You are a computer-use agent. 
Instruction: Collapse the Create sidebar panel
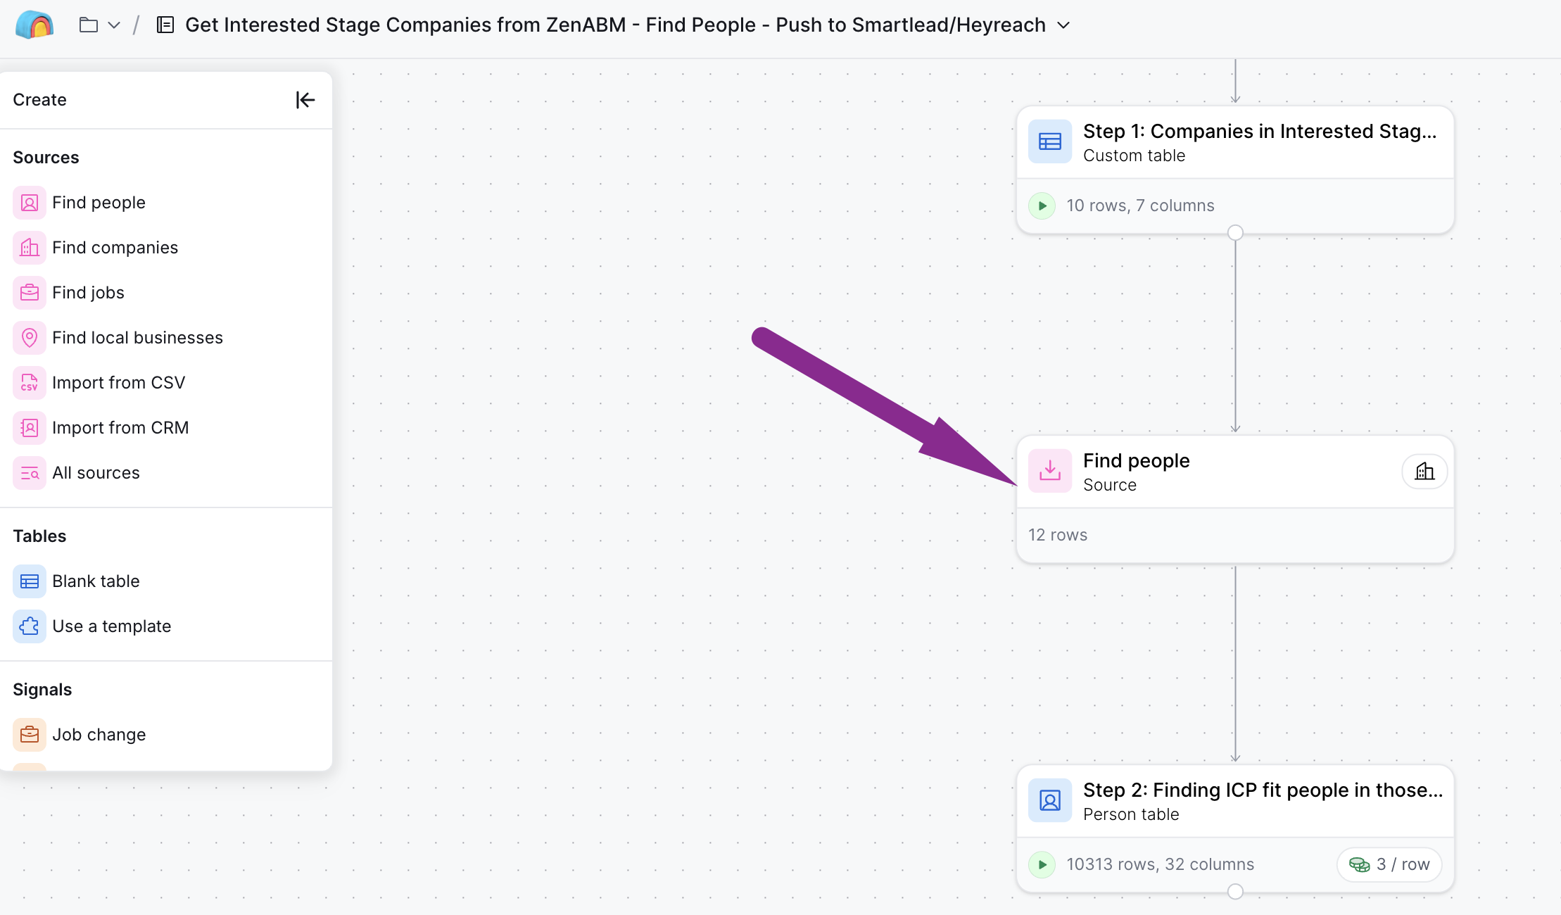(x=305, y=100)
